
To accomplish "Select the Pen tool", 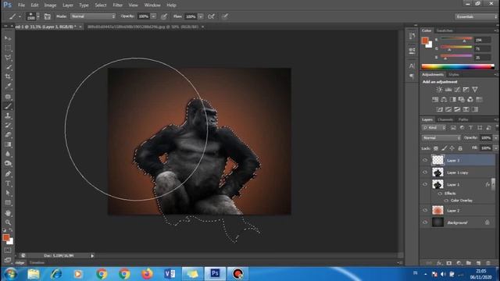I will (8, 174).
